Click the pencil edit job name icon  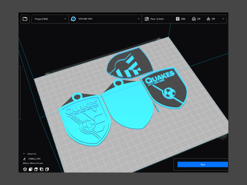click(x=24, y=159)
